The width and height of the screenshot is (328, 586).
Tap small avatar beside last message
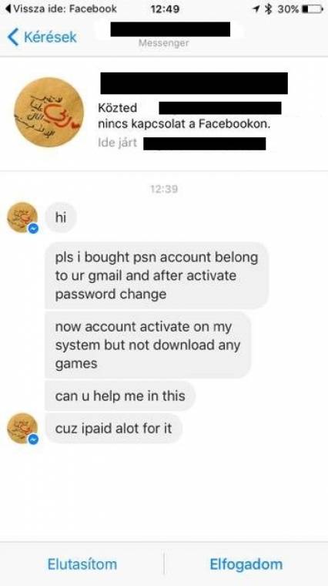(x=22, y=428)
